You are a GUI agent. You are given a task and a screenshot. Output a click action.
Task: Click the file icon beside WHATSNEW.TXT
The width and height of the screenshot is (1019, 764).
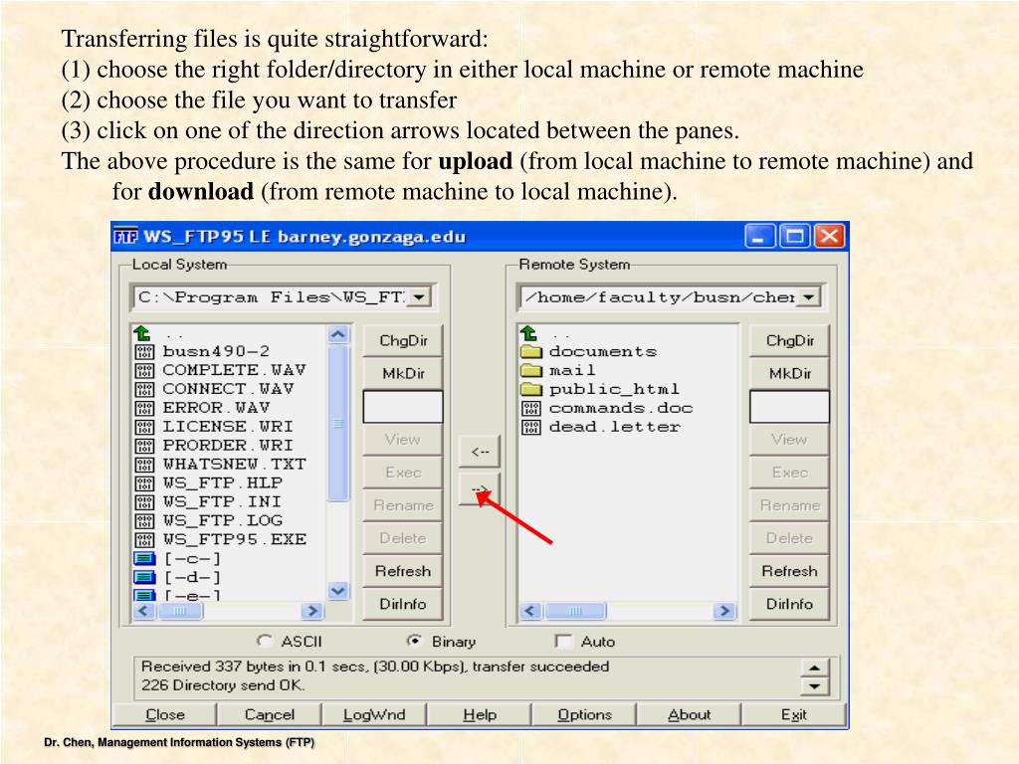pyautogui.click(x=144, y=466)
